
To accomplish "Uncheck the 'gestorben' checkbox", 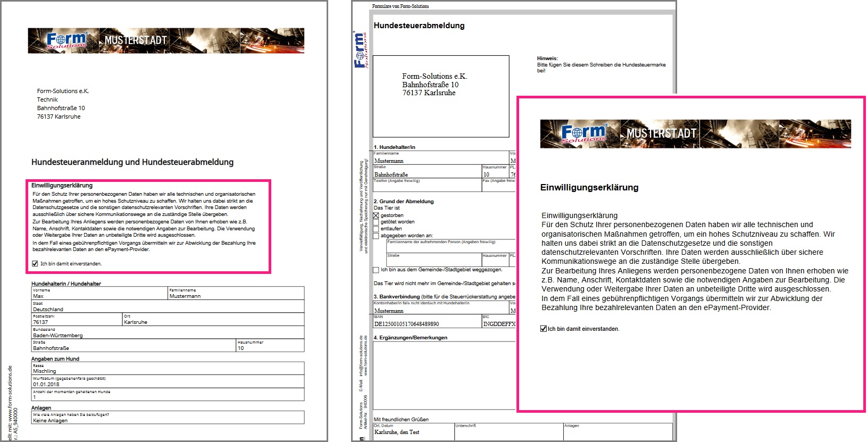I will pyautogui.click(x=376, y=215).
